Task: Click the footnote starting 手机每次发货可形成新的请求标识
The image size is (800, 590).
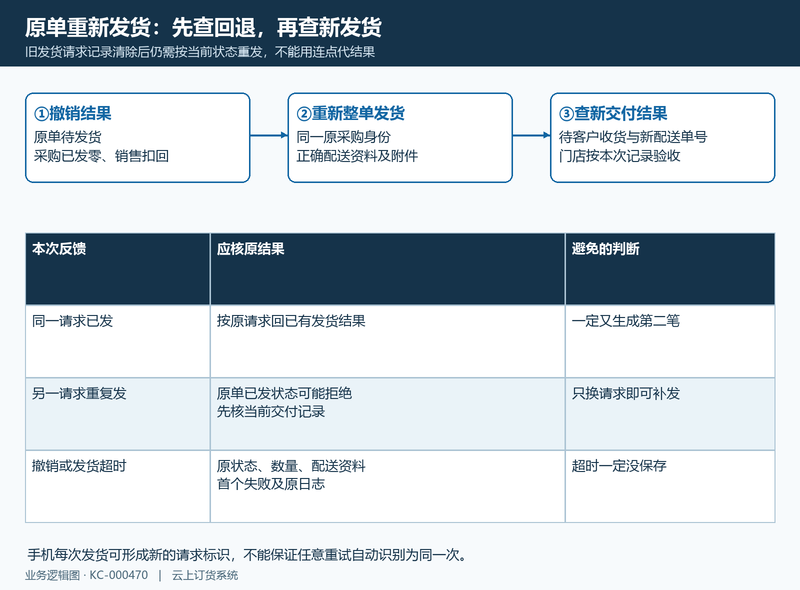Action: (x=247, y=555)
